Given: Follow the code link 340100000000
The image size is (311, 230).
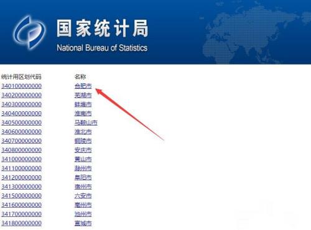Looking at the screenshot, I should click(x=22, y=86).
